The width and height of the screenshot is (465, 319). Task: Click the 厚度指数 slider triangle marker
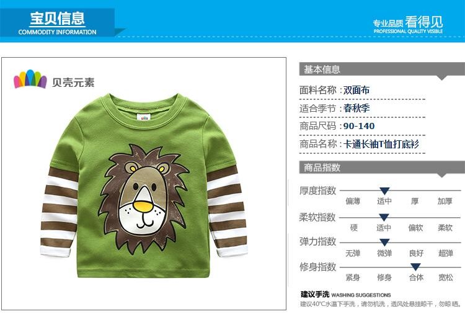pyautogui.click(x=384, y=191)
